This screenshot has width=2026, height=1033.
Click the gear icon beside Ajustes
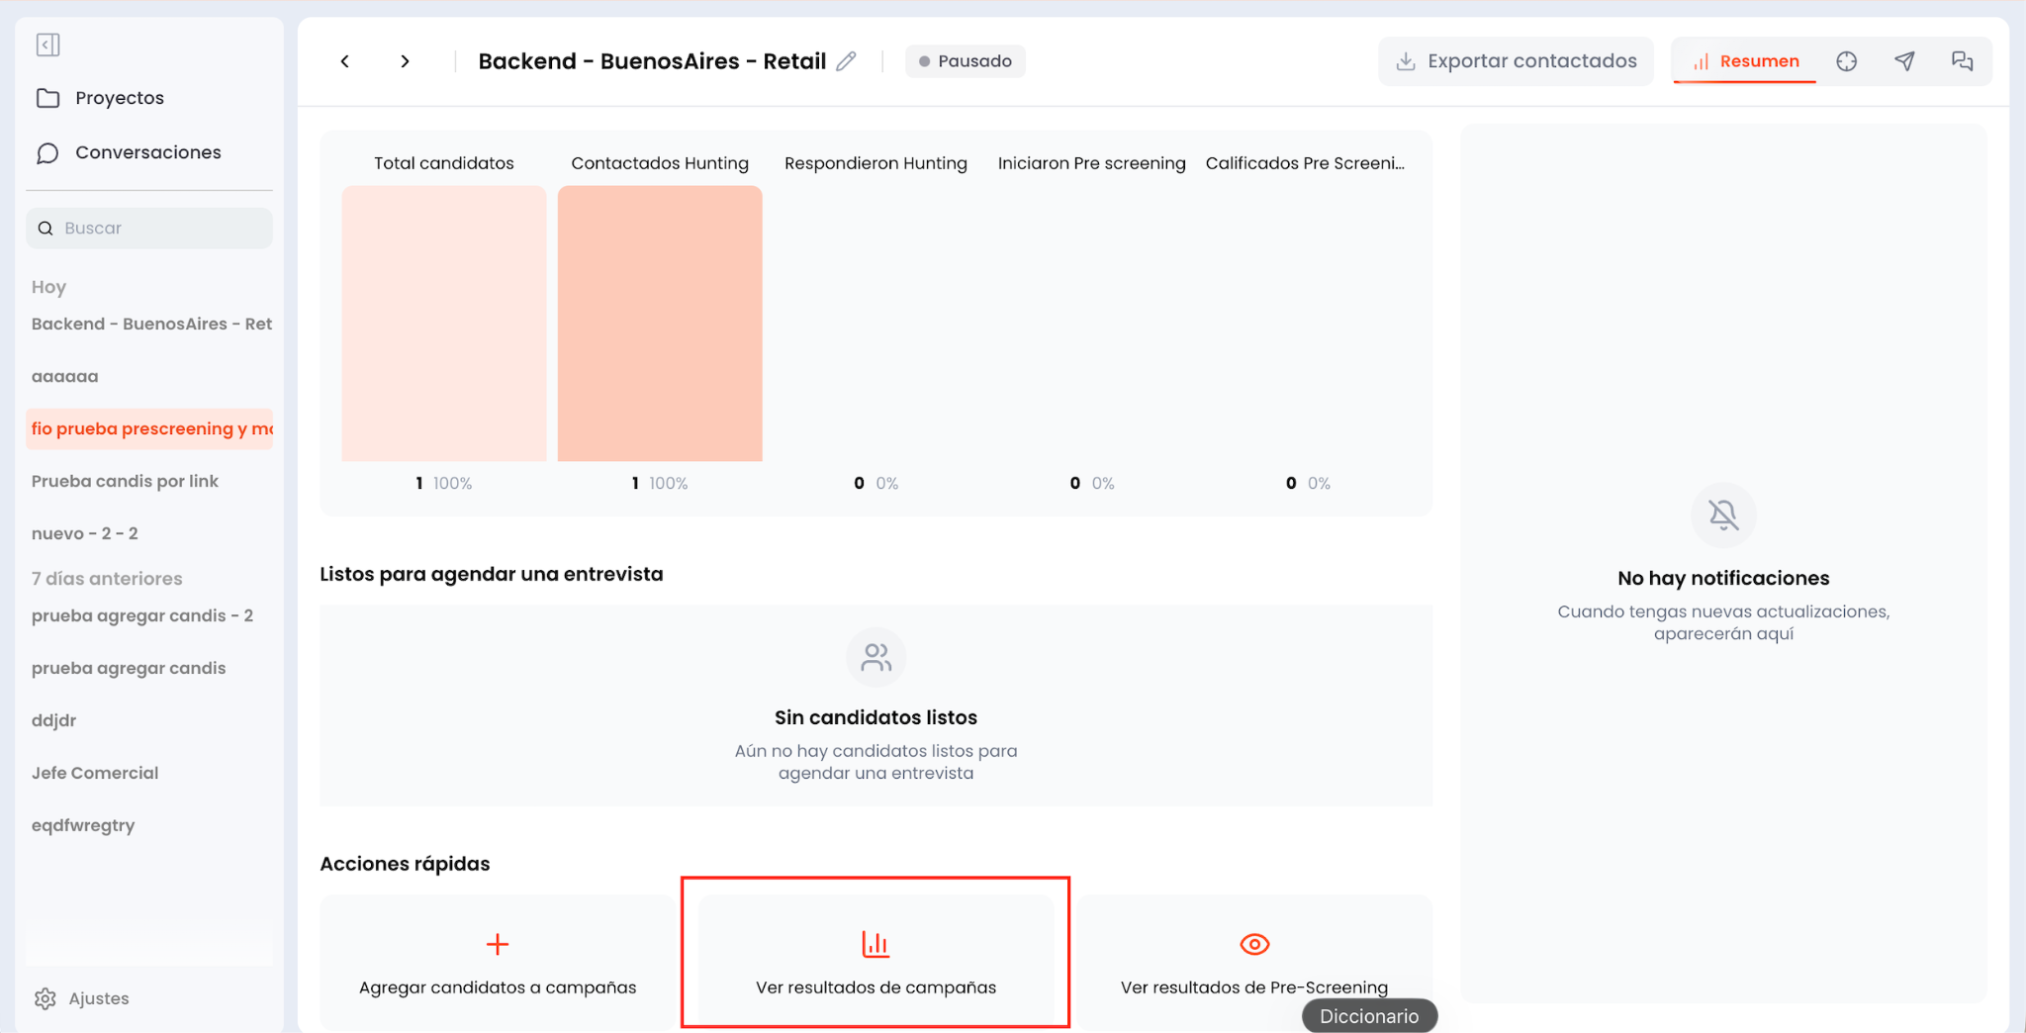(x=46, y=998)
